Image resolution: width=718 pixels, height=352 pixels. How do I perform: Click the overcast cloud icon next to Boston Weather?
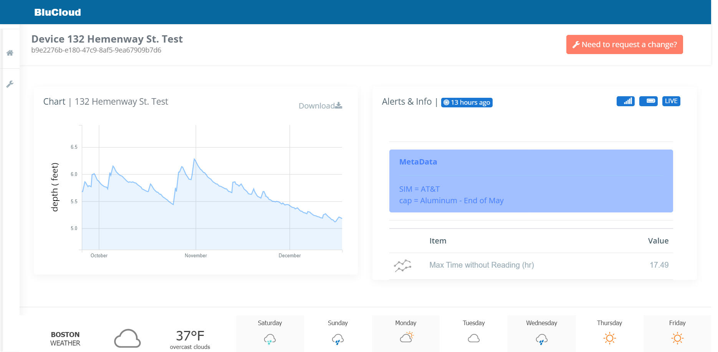pyautogui.click(x=127, y=338)
